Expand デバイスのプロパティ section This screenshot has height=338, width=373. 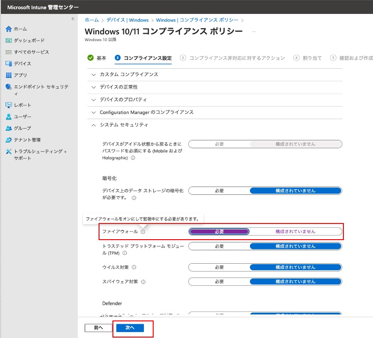tap(215, 100)
